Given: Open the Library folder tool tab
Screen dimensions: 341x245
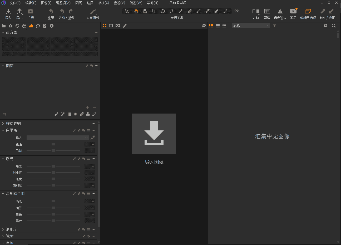Looking at the screenshot, I should coord(4,26).
